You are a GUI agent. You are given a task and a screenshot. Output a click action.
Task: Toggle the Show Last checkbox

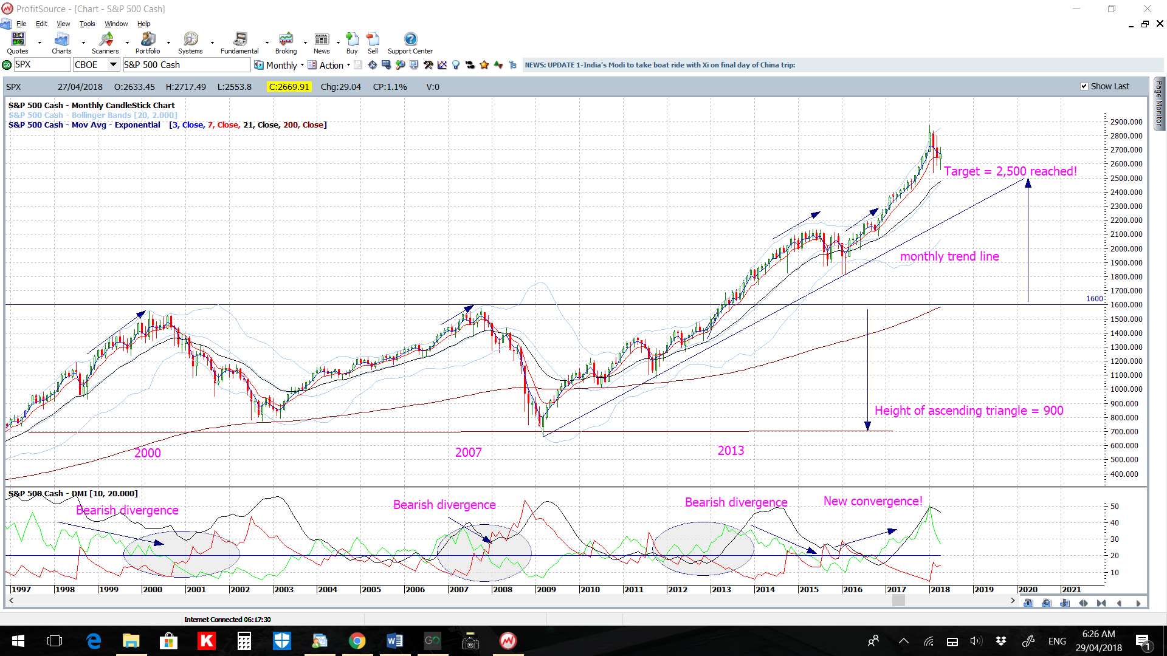(1084, 86)
